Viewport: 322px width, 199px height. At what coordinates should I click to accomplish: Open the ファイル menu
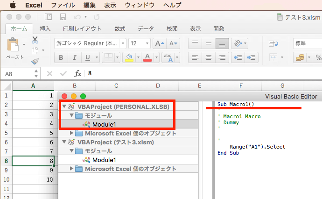(x=63, y=5)
